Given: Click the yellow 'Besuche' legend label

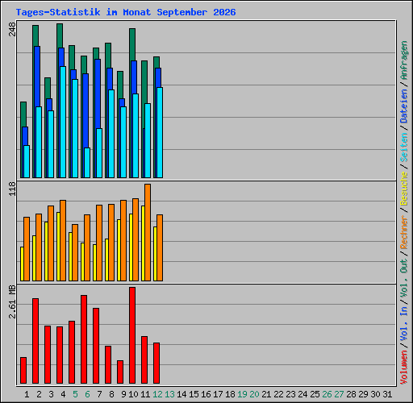Looking at the screenshot, I should point(404,189).
